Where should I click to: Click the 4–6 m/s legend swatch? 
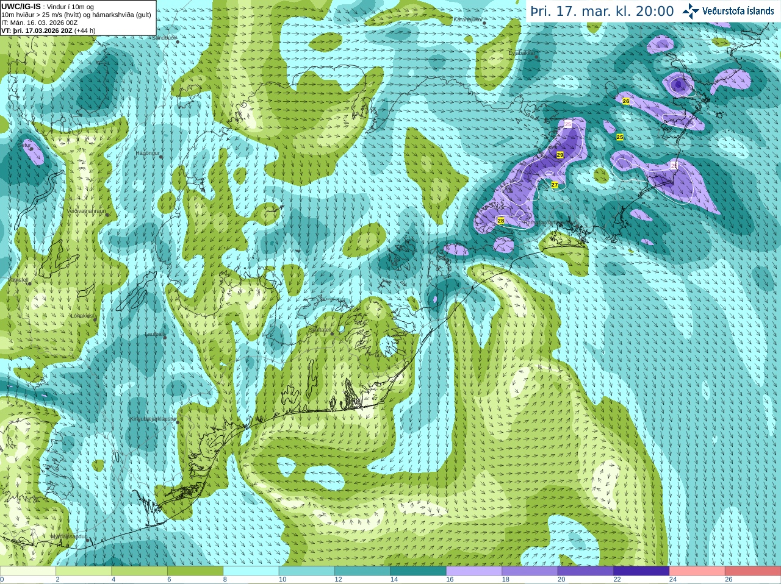click(x=139, y=571)
